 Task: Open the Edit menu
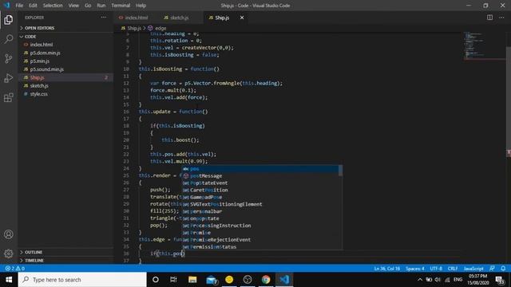pos(33,6)
